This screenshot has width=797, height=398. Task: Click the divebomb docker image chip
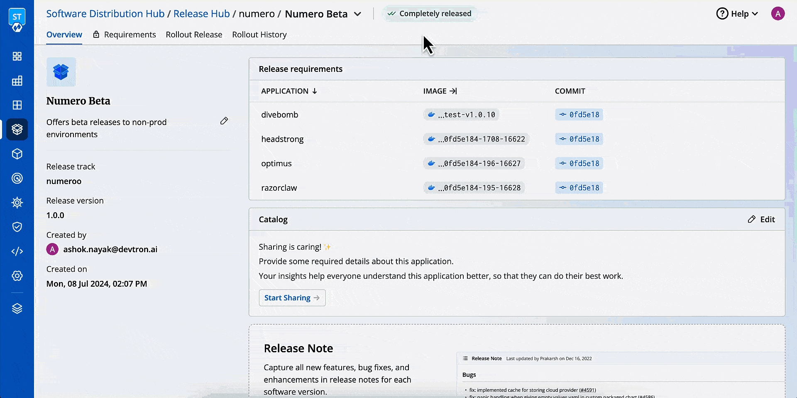(x=461, y=115)
